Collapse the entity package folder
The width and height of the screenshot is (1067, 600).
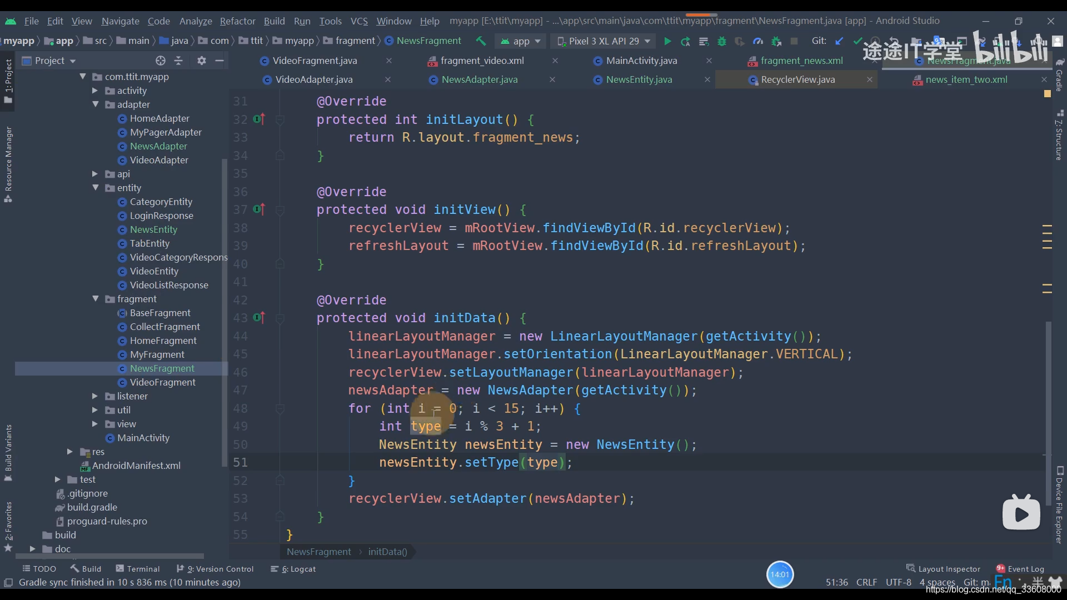pos(95,188)
